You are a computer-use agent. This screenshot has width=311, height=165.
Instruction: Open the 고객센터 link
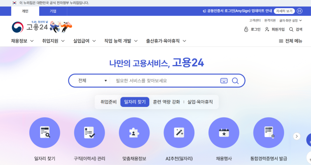tap(255, 21)
